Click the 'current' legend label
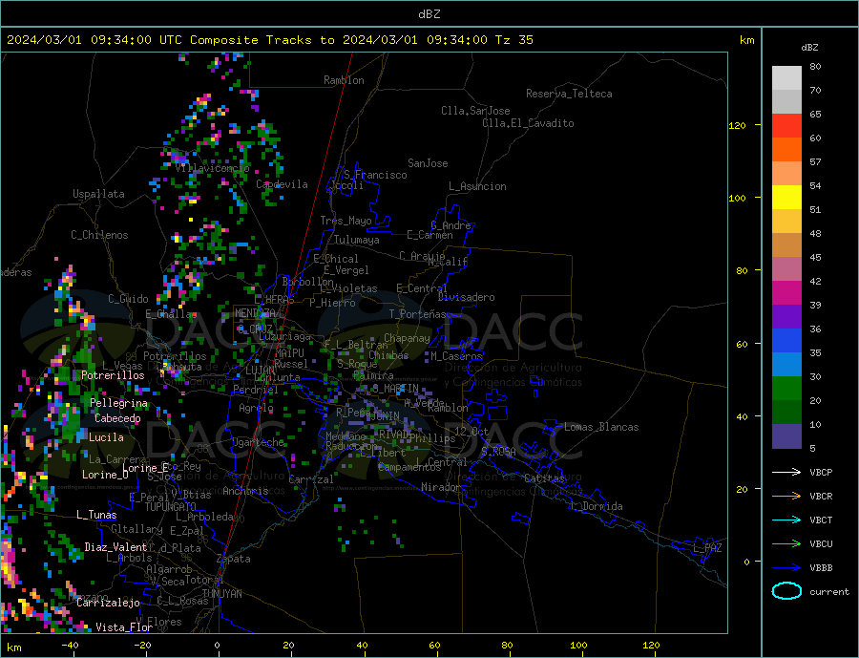The image size is (859, 658). pos(829,592)
